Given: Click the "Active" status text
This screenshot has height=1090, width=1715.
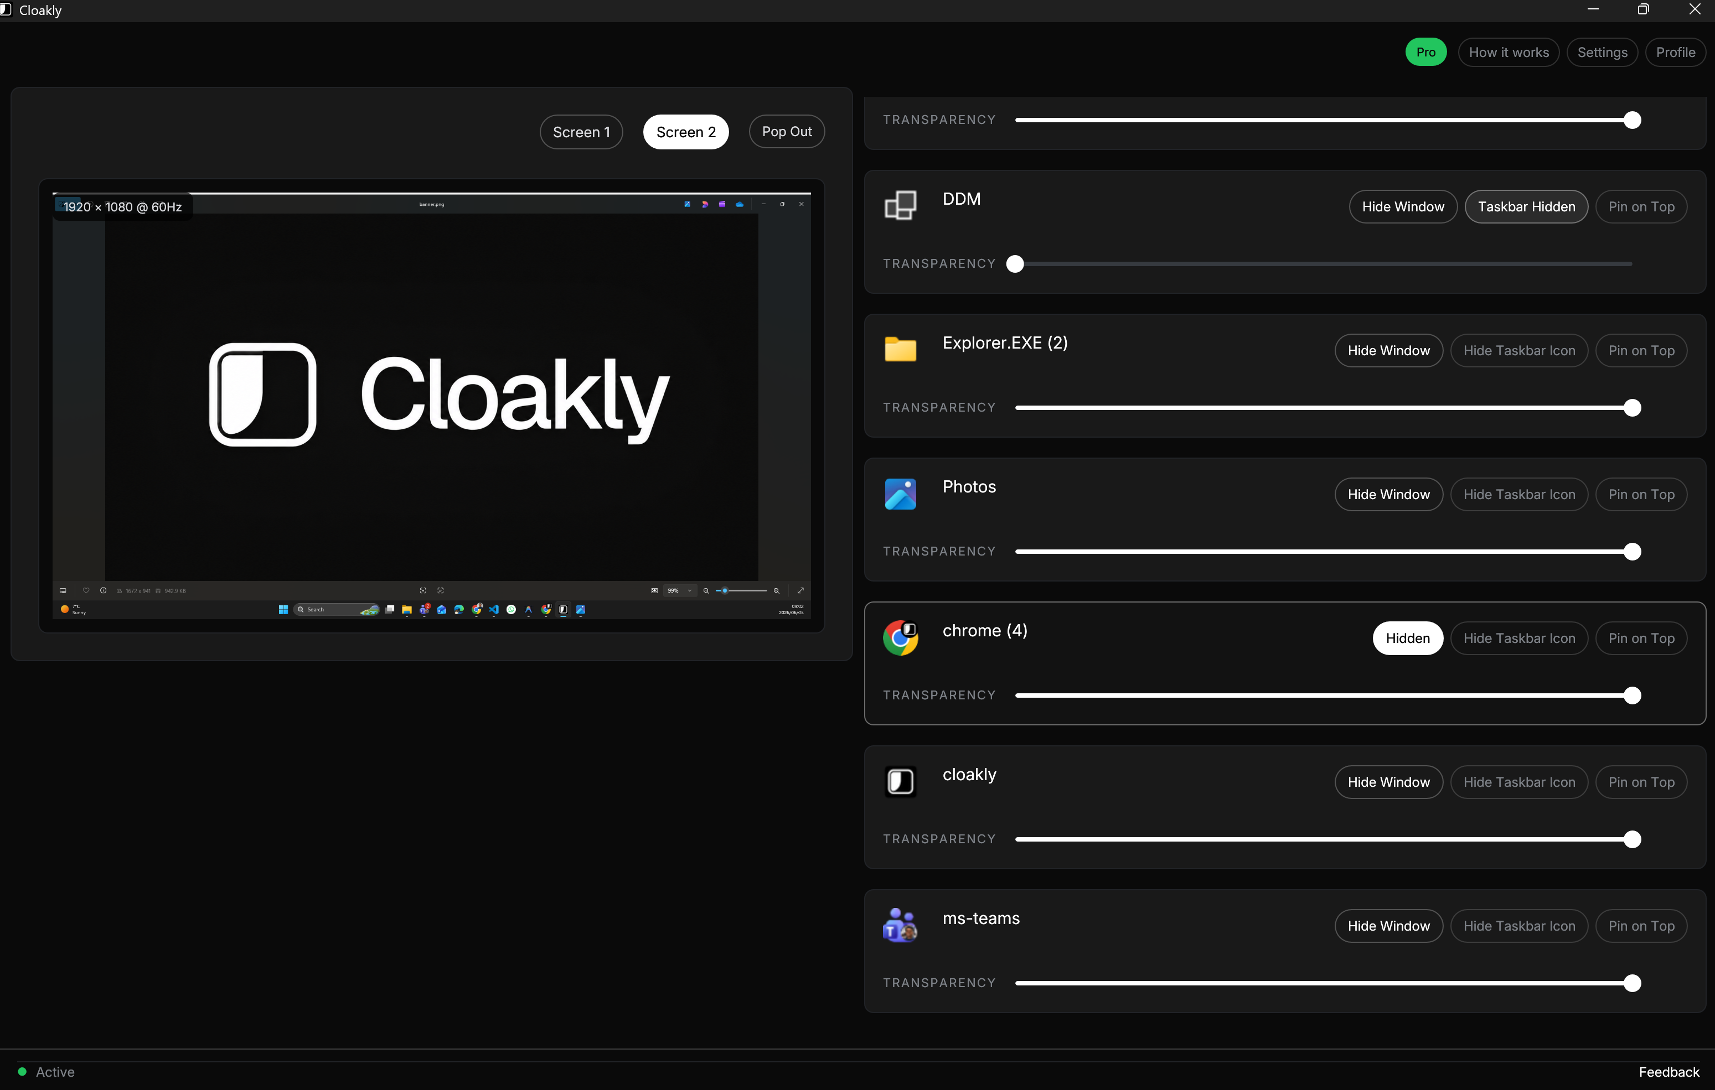Looking at the screenshot, I should coord(55,1072).
